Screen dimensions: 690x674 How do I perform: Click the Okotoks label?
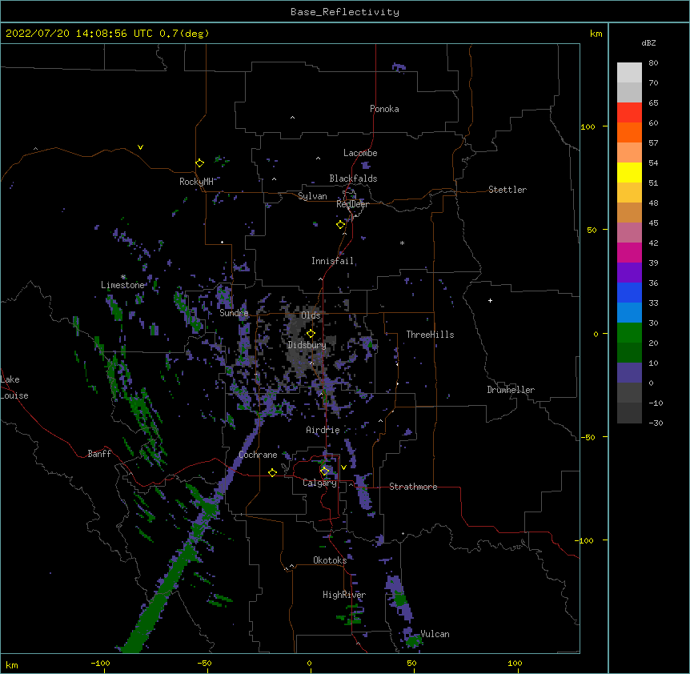[x=330, y=560]
